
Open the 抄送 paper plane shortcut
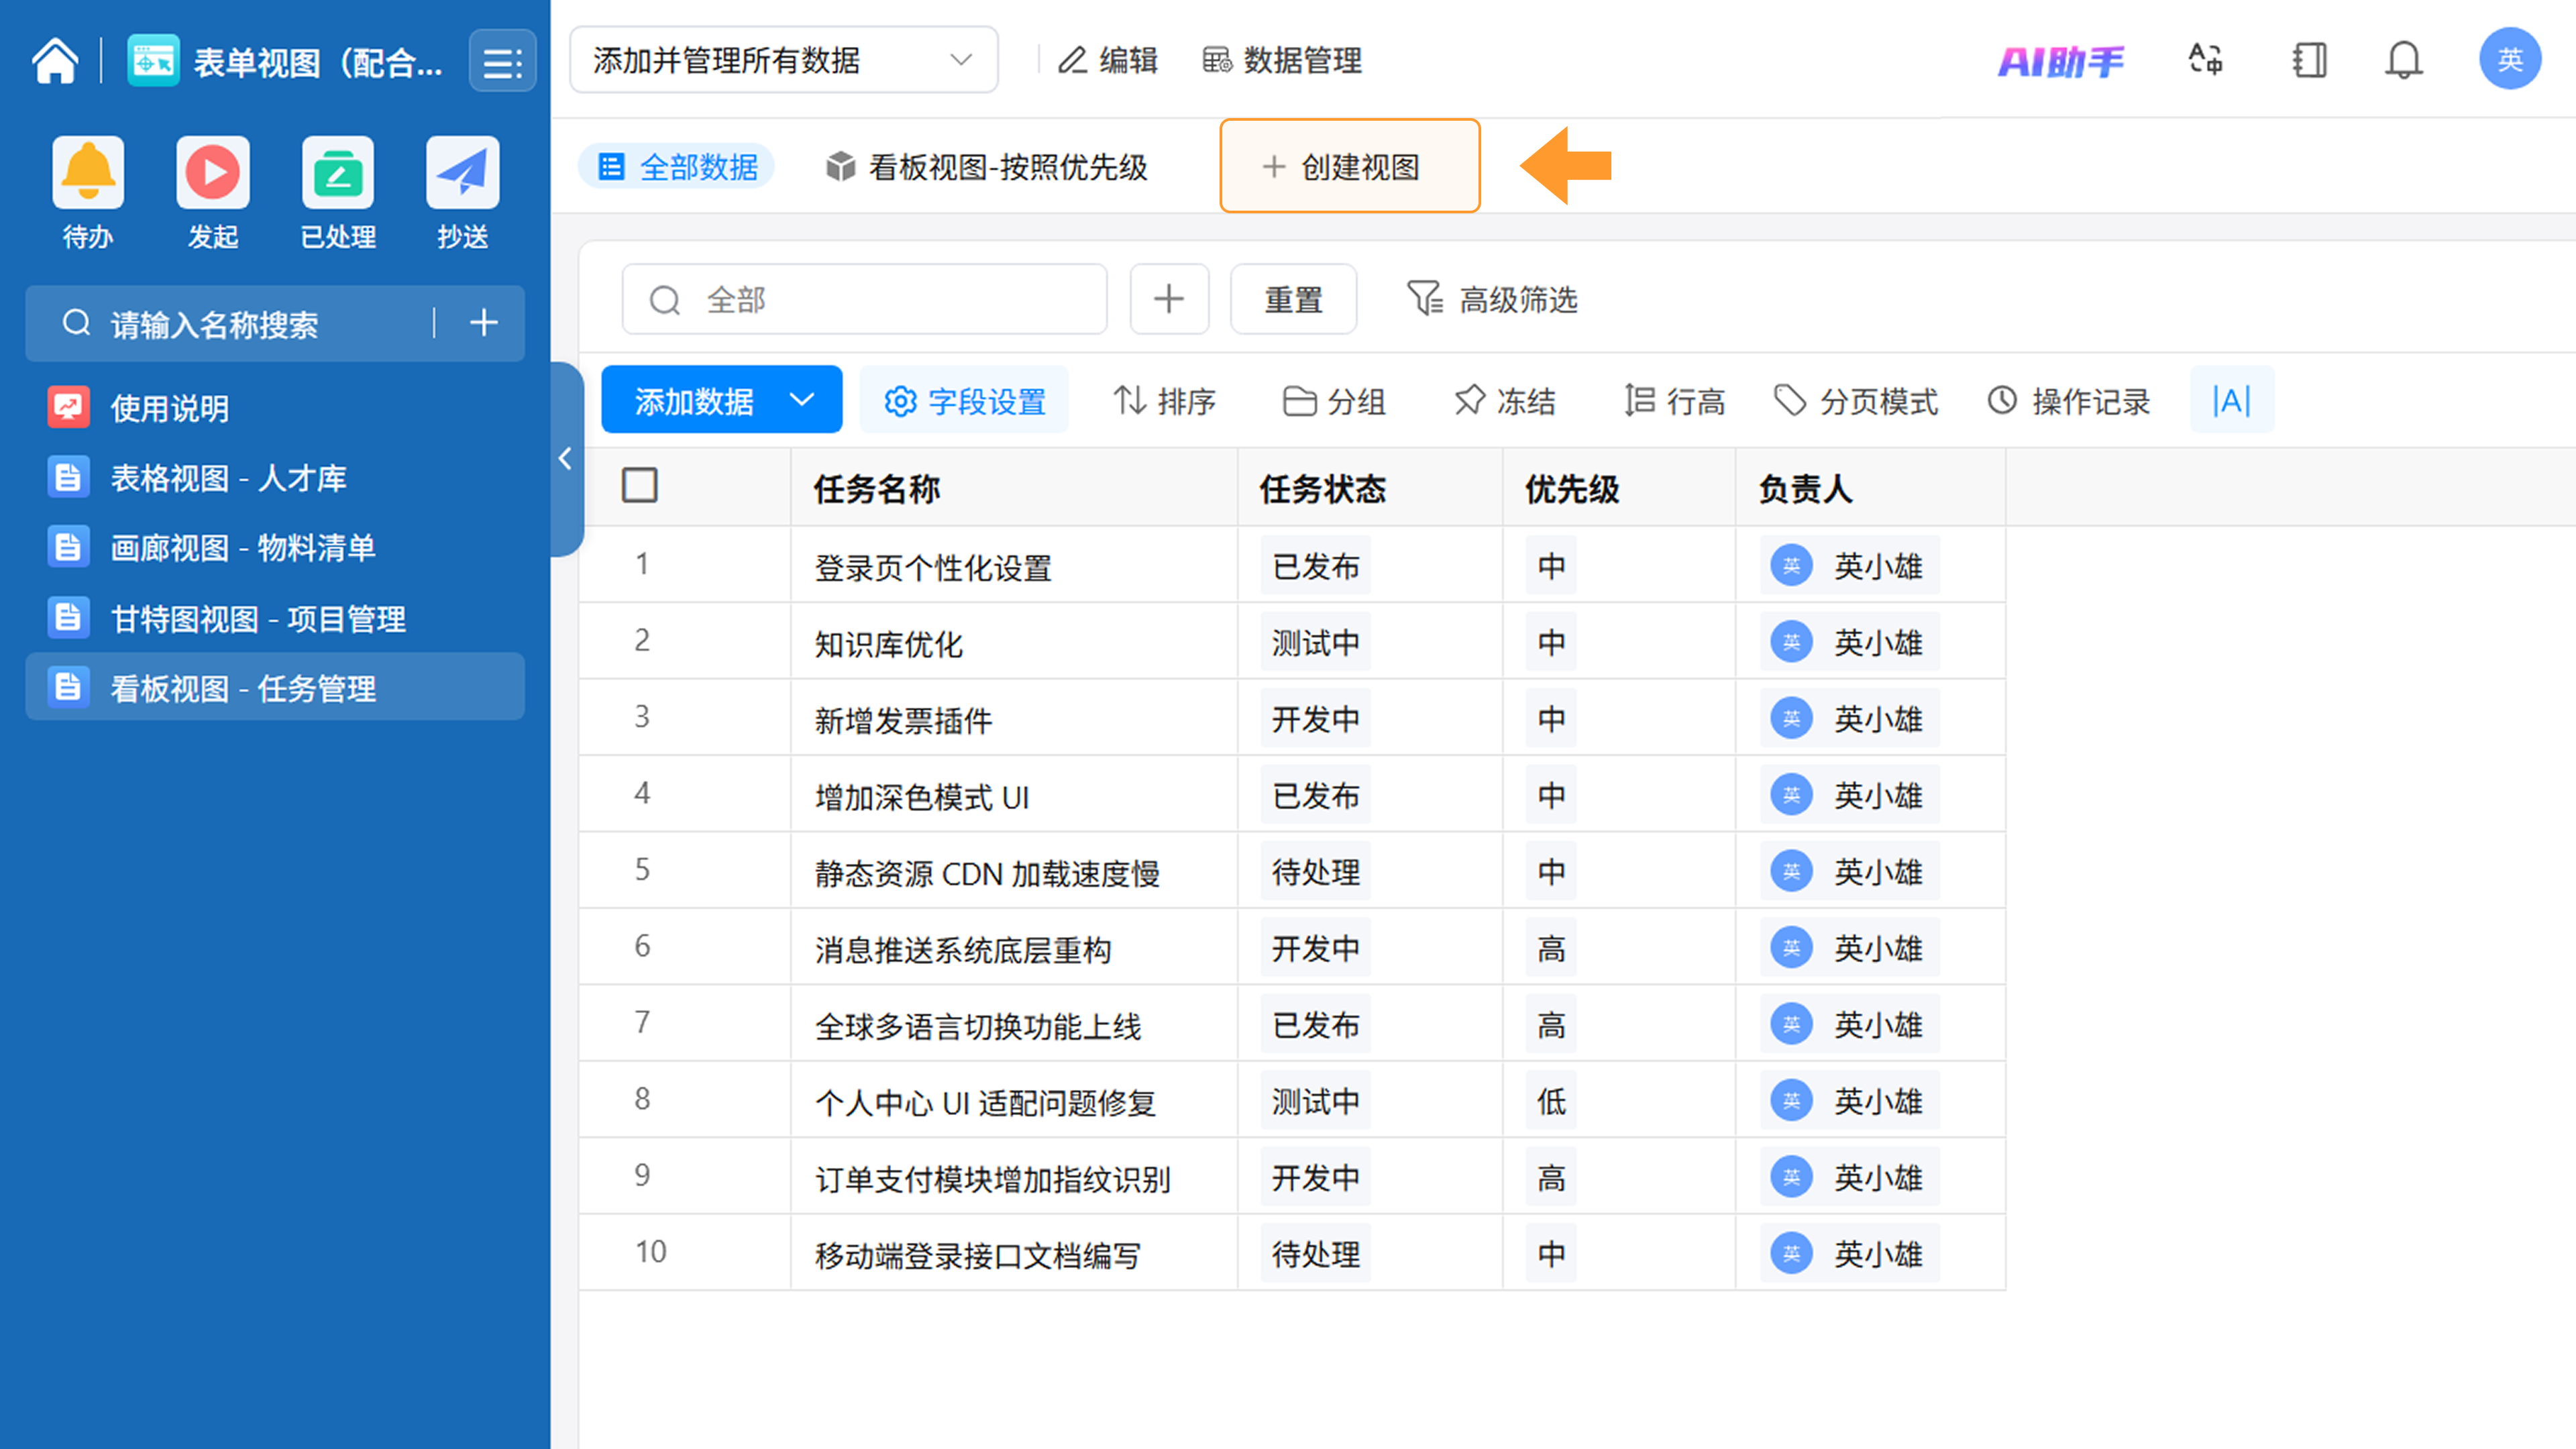coord(462,173)
